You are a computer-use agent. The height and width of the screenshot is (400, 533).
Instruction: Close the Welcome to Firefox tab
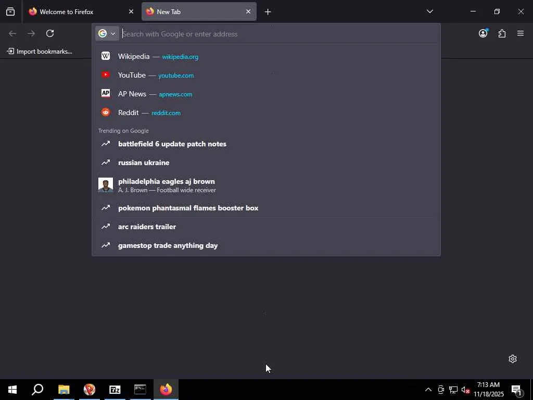131,11
